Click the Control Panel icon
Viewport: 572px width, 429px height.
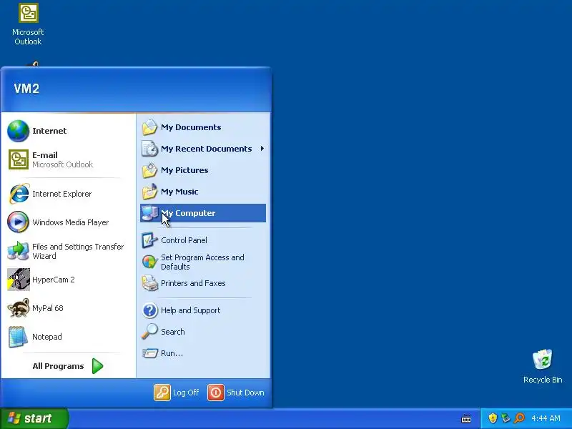point(149,240)
